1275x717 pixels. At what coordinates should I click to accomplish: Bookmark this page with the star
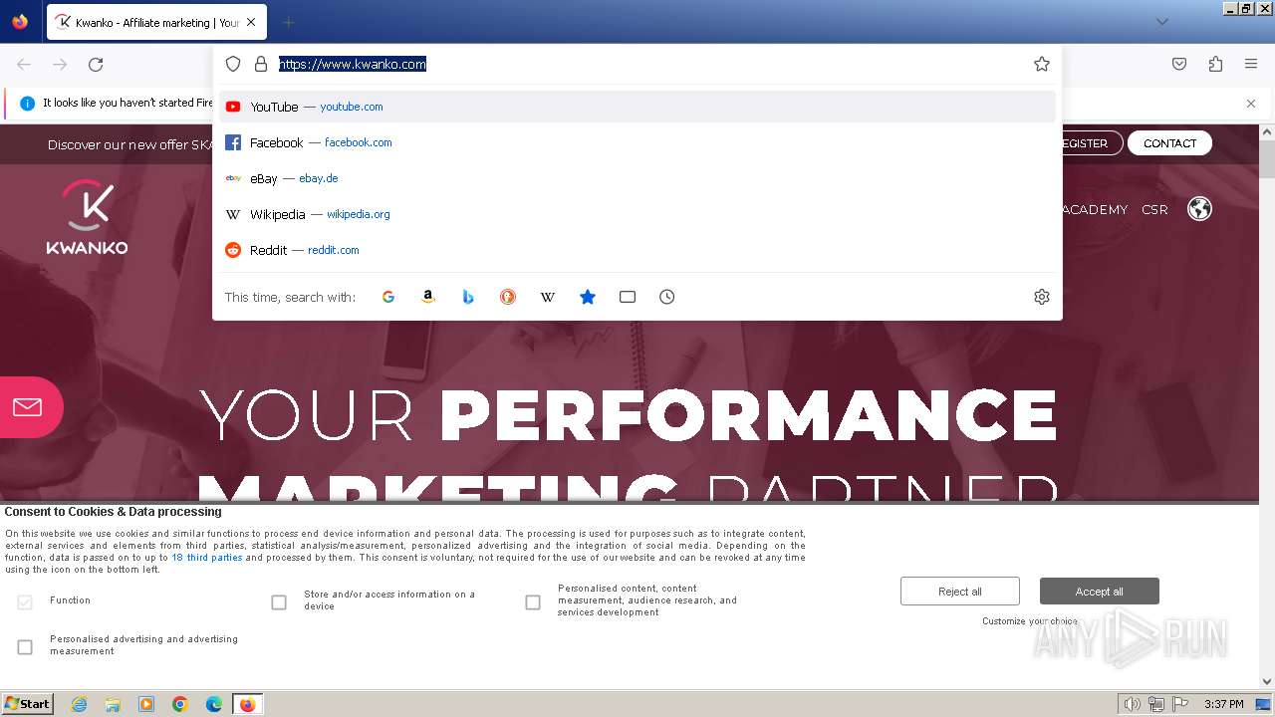coord(1042,64)
